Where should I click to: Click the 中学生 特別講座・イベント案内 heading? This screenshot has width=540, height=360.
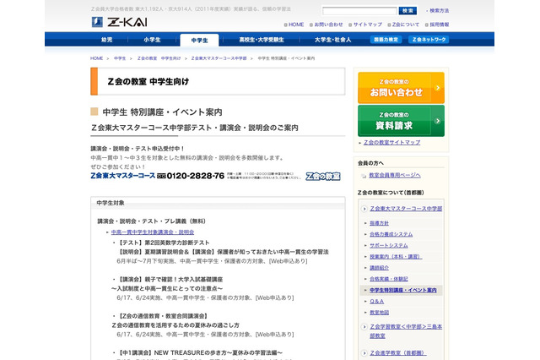click(162, 112)
